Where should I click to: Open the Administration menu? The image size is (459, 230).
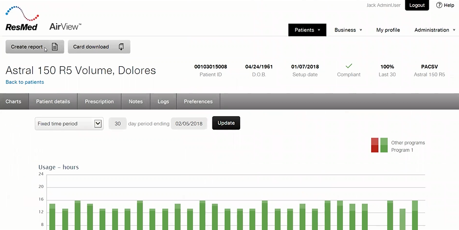(x=434, y=30)
